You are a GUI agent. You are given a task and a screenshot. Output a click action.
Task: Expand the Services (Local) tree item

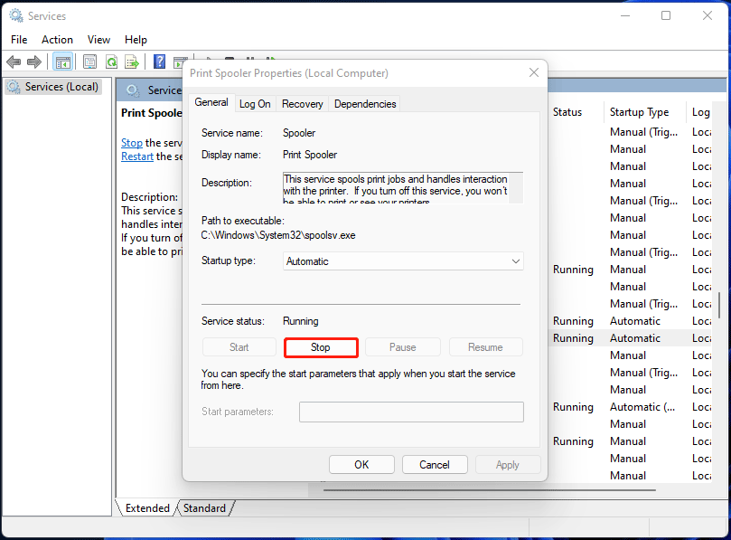[52, 86]
